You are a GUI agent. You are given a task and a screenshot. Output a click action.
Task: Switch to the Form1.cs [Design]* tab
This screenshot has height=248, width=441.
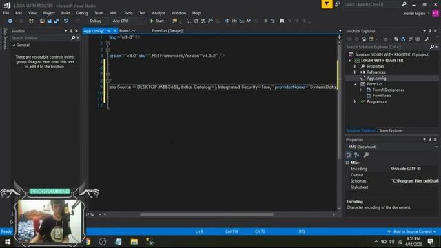click(x=167, y=31)
